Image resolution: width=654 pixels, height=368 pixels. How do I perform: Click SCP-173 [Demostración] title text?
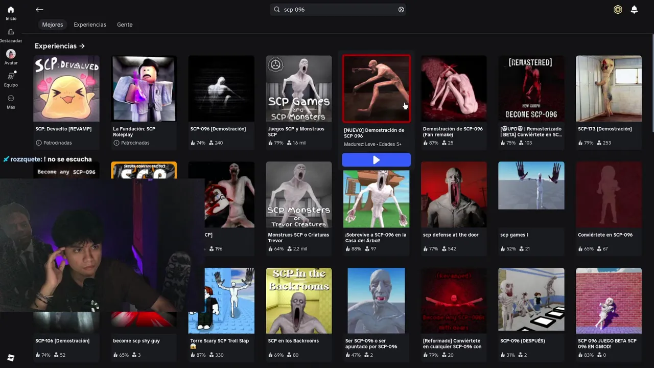point(605,129)
